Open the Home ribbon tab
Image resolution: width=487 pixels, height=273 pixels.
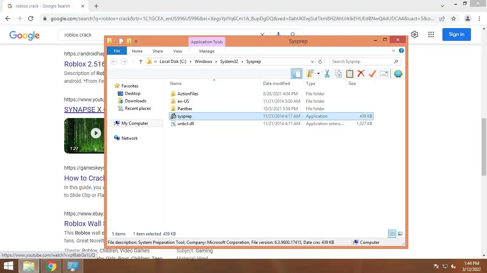(137, 51)
